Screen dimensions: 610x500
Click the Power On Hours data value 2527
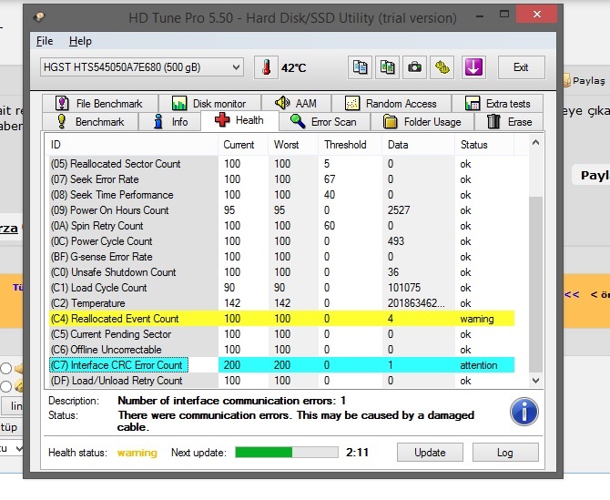click(399, 210)
